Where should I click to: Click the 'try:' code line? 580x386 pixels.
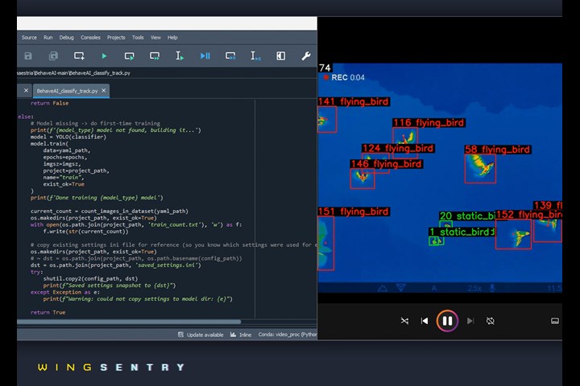coord(36,272)
